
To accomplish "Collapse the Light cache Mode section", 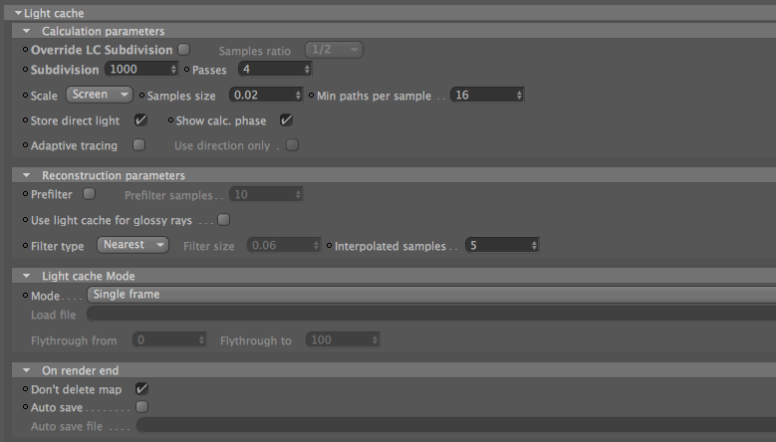I will 27,276.
